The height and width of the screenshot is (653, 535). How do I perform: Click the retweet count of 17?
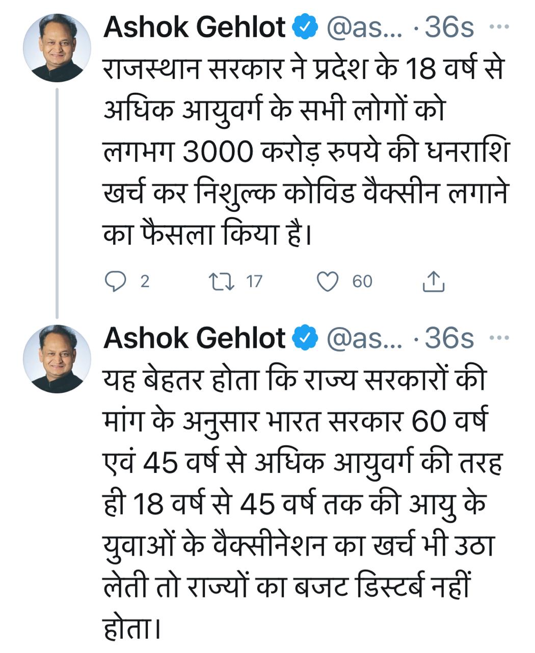(254, 281)
